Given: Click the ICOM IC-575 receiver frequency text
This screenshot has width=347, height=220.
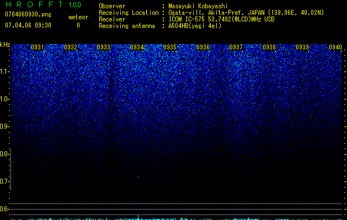Looking at the screenshot, I should click(x=221, y=19).
